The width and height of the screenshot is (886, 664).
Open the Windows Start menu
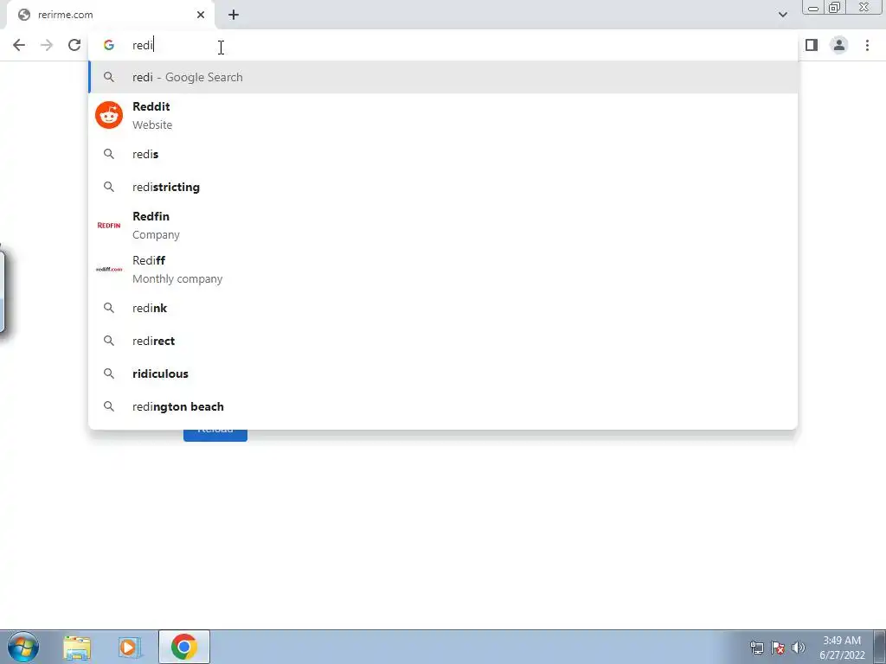(22, 647)
